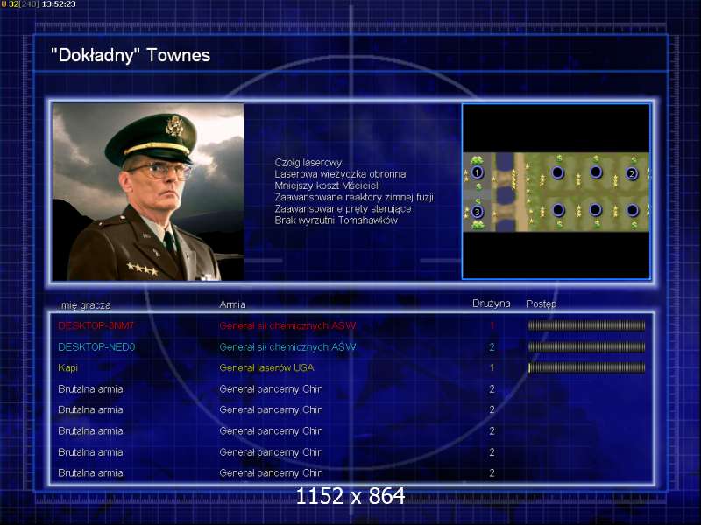Select player name Kapi
This screenshot has width=701, height=525.
pyautogui.click(x=67, y=367)
